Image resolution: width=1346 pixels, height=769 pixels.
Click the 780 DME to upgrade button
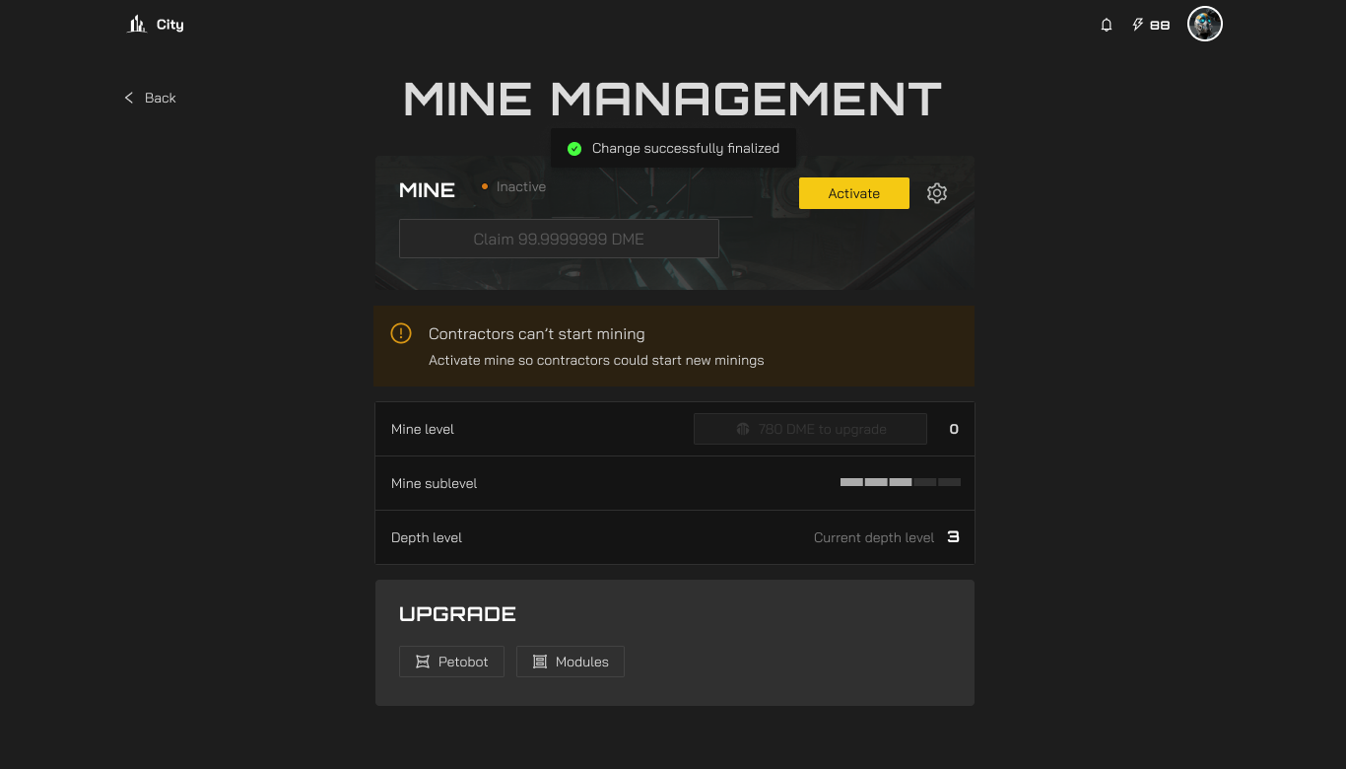(x=811, y=429)
